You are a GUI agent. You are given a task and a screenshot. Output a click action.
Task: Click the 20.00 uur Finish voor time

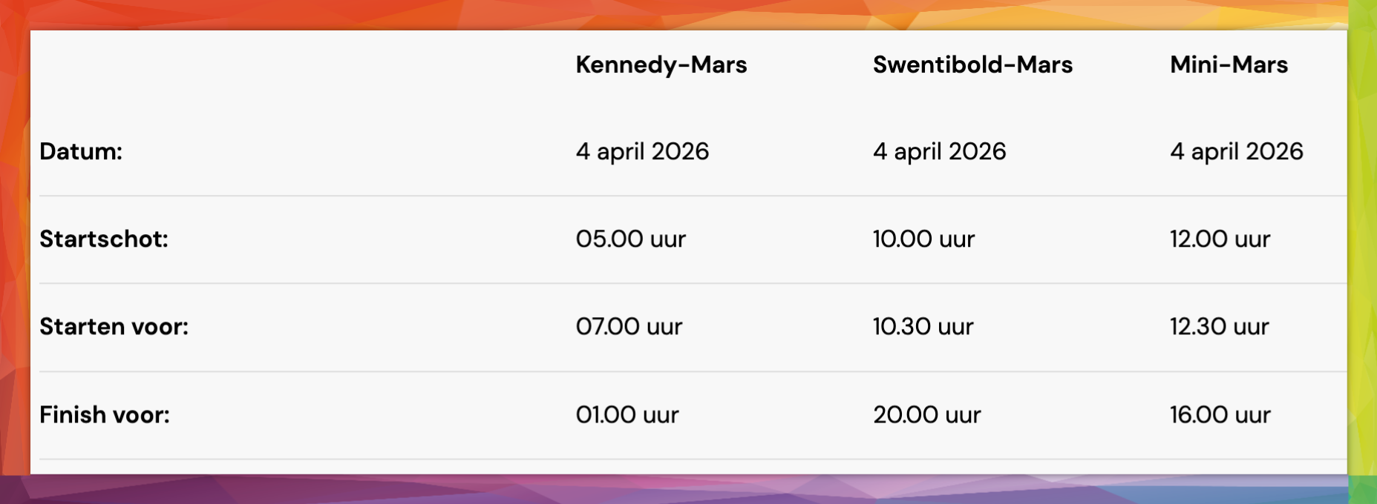(926, 414)
